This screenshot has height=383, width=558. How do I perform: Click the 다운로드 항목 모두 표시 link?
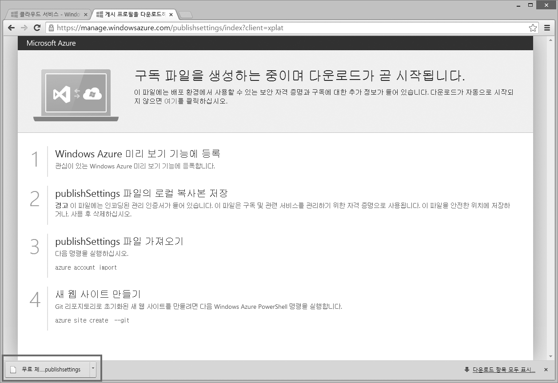click(504, 370)
